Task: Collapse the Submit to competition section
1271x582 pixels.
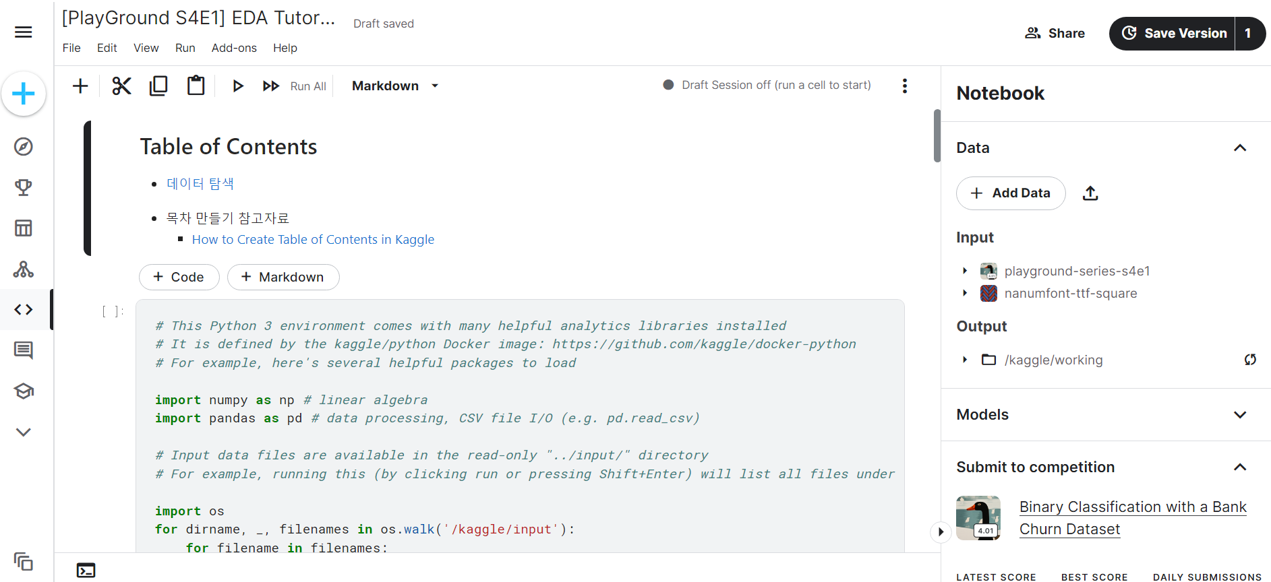Action: tap(1240, 467)
